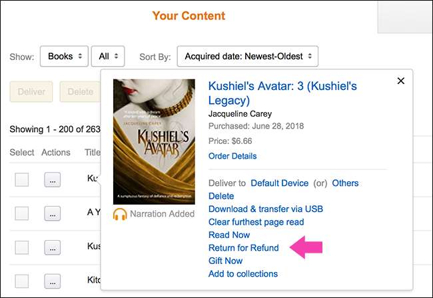
Task: Open the Acquired date sort dropdown
Action: tap(247, 57)
